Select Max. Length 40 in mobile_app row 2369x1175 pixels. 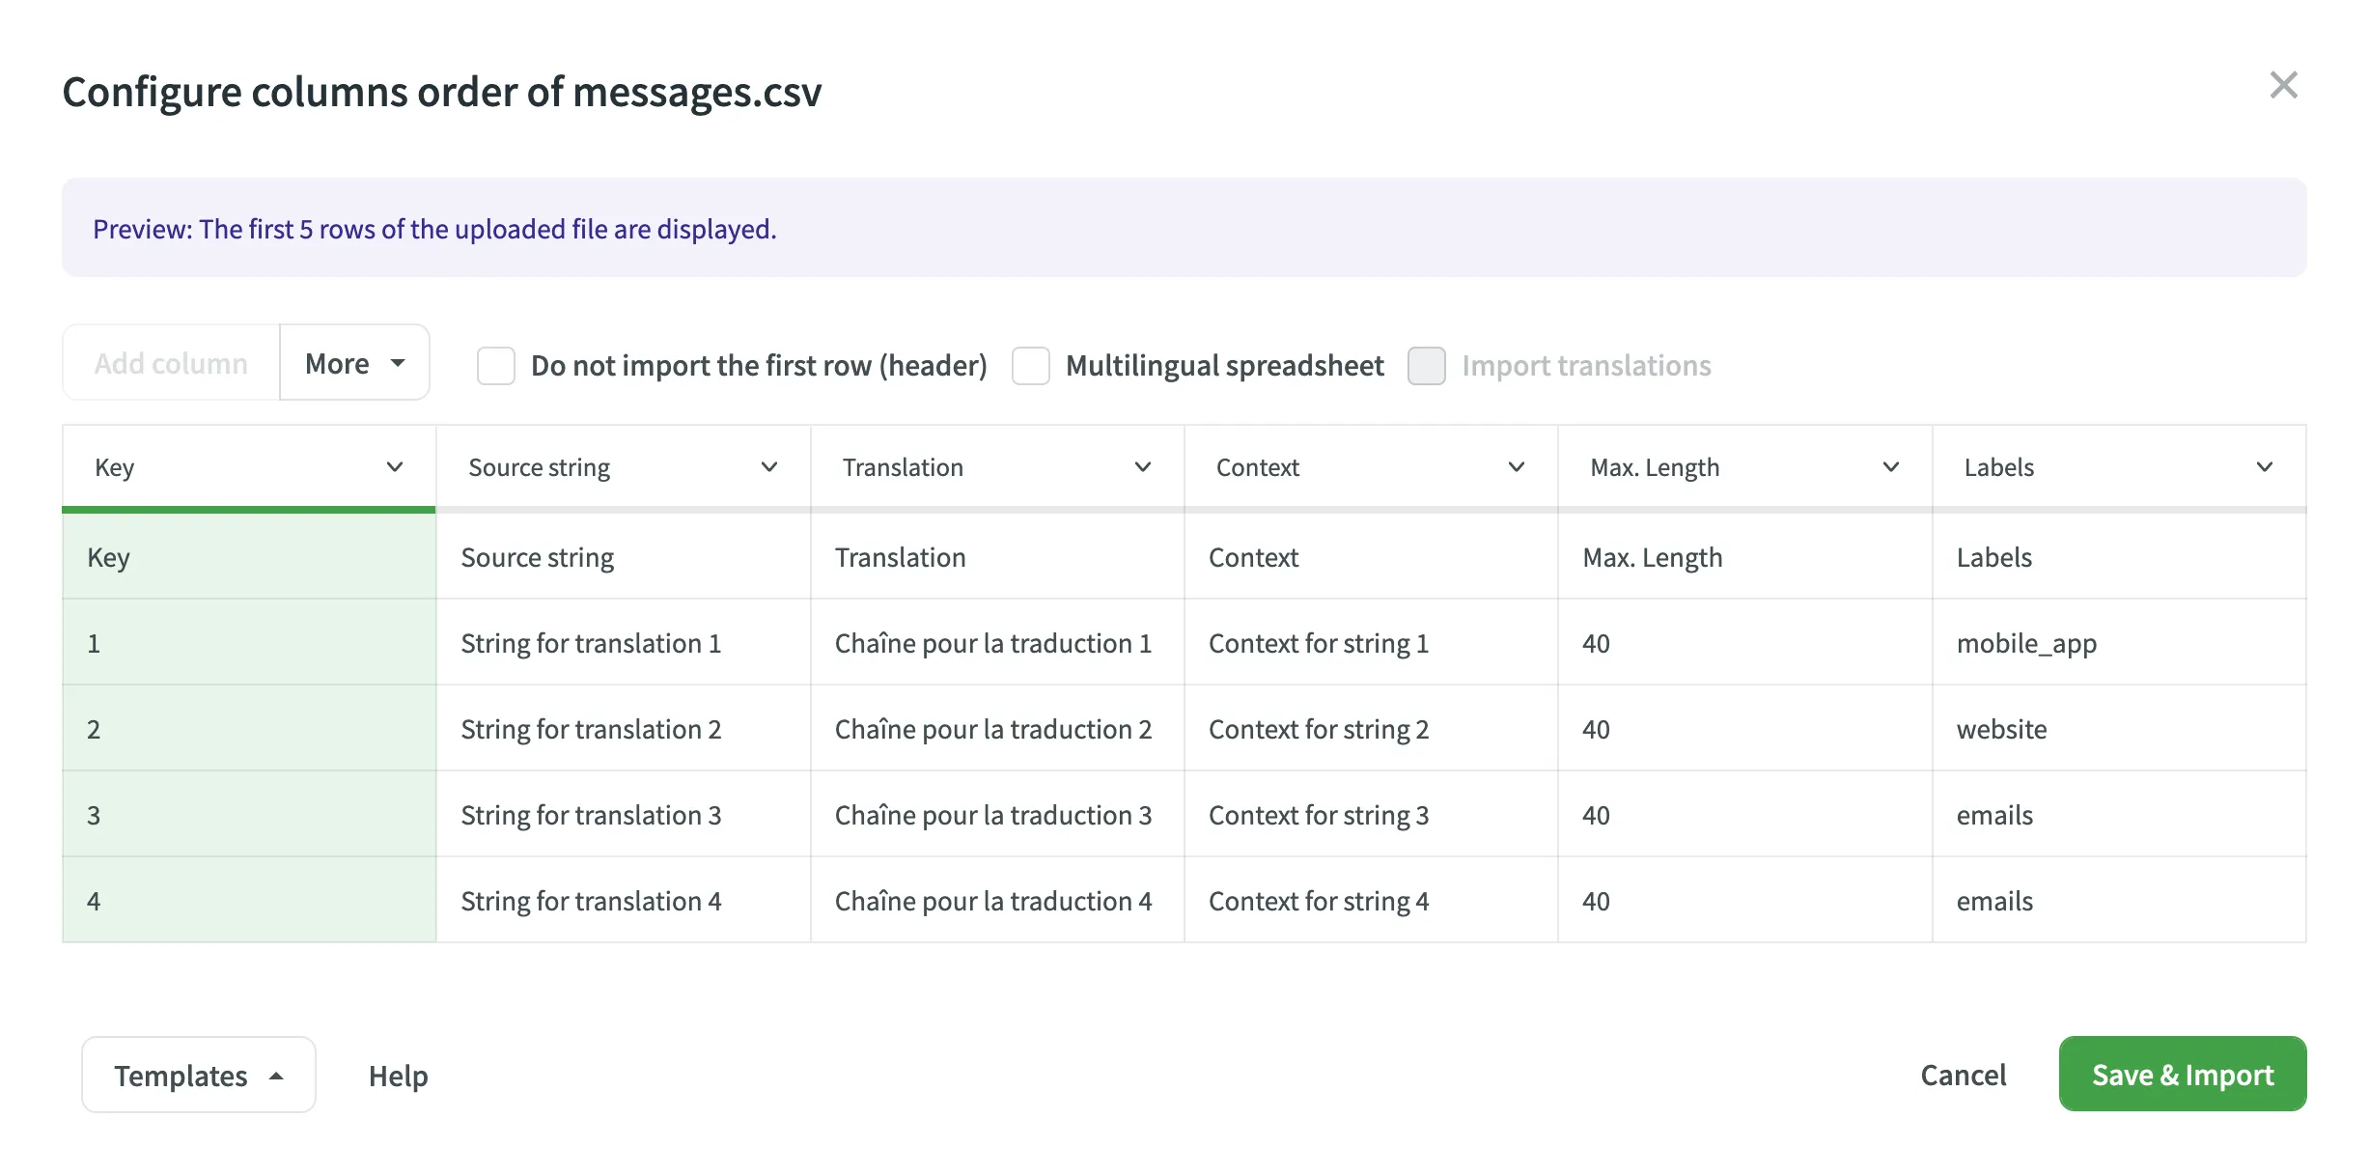[x=1745, y=643]
